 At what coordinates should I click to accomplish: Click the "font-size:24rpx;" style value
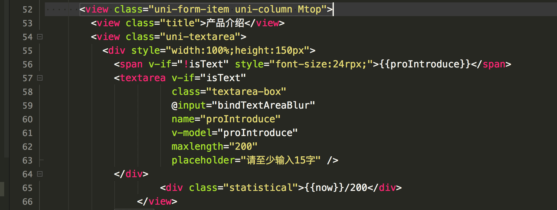click(321, 64)
